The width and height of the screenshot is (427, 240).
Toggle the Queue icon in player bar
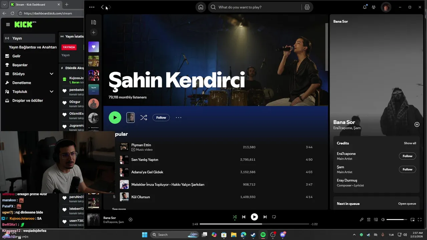(369, 220)
